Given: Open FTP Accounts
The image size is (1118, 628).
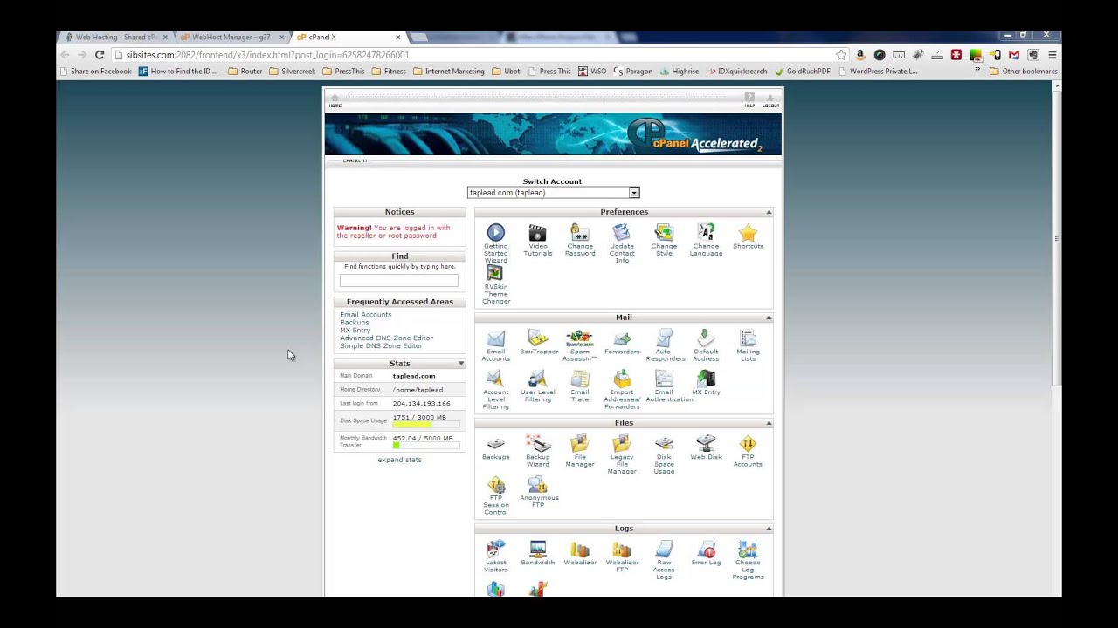Looking at the screenshot, I should (x=748, y=444).
